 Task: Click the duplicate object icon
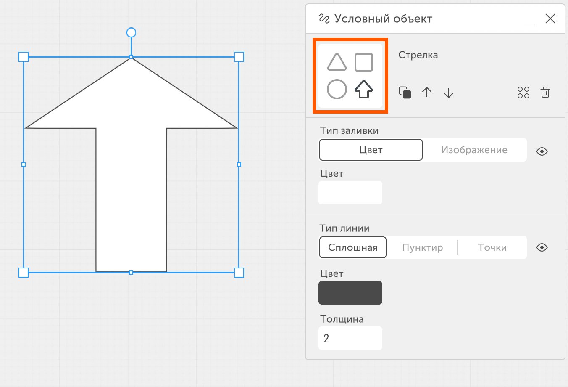click(405, 93)
